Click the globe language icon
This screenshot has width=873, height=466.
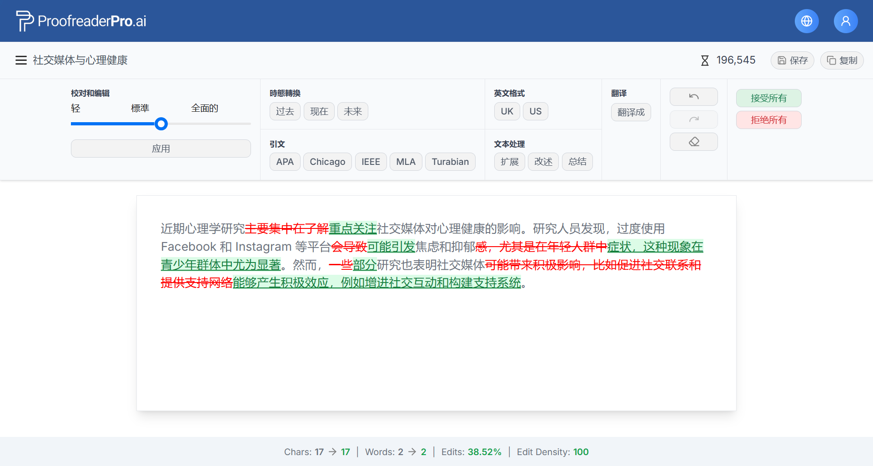807,21
